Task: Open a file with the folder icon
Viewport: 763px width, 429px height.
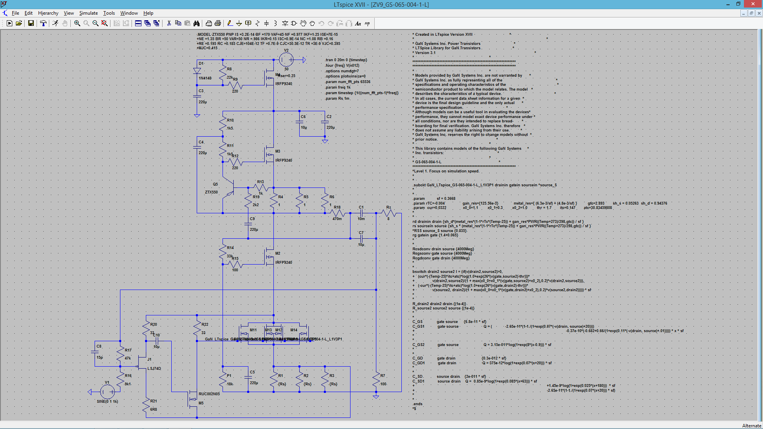Action: pos(19,23)
